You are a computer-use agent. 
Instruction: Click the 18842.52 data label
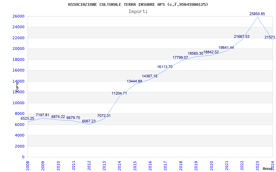coord(211,52)
